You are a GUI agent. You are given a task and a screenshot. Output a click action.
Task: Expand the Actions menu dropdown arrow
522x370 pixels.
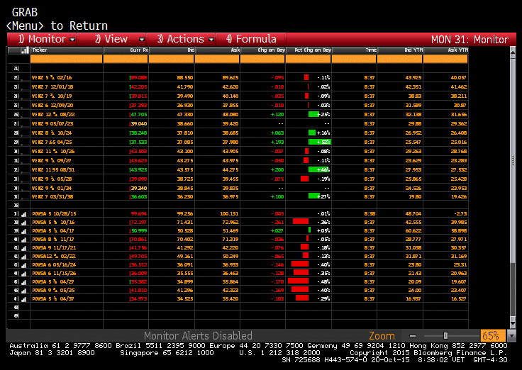[x=211, y=40]
